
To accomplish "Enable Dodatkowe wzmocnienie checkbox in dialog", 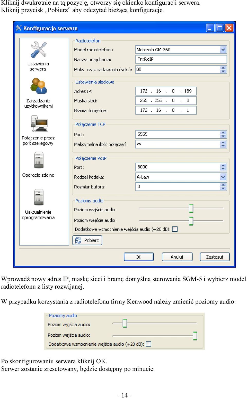I will click(x=175, y=229).
